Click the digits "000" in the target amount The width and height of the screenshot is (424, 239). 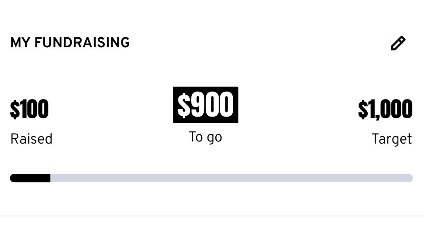395,109
